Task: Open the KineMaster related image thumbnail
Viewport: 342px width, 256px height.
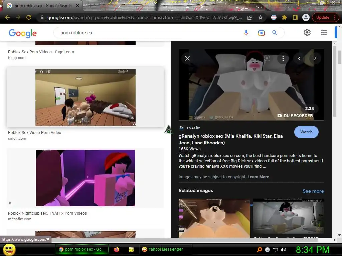Action: pos(288,216)
